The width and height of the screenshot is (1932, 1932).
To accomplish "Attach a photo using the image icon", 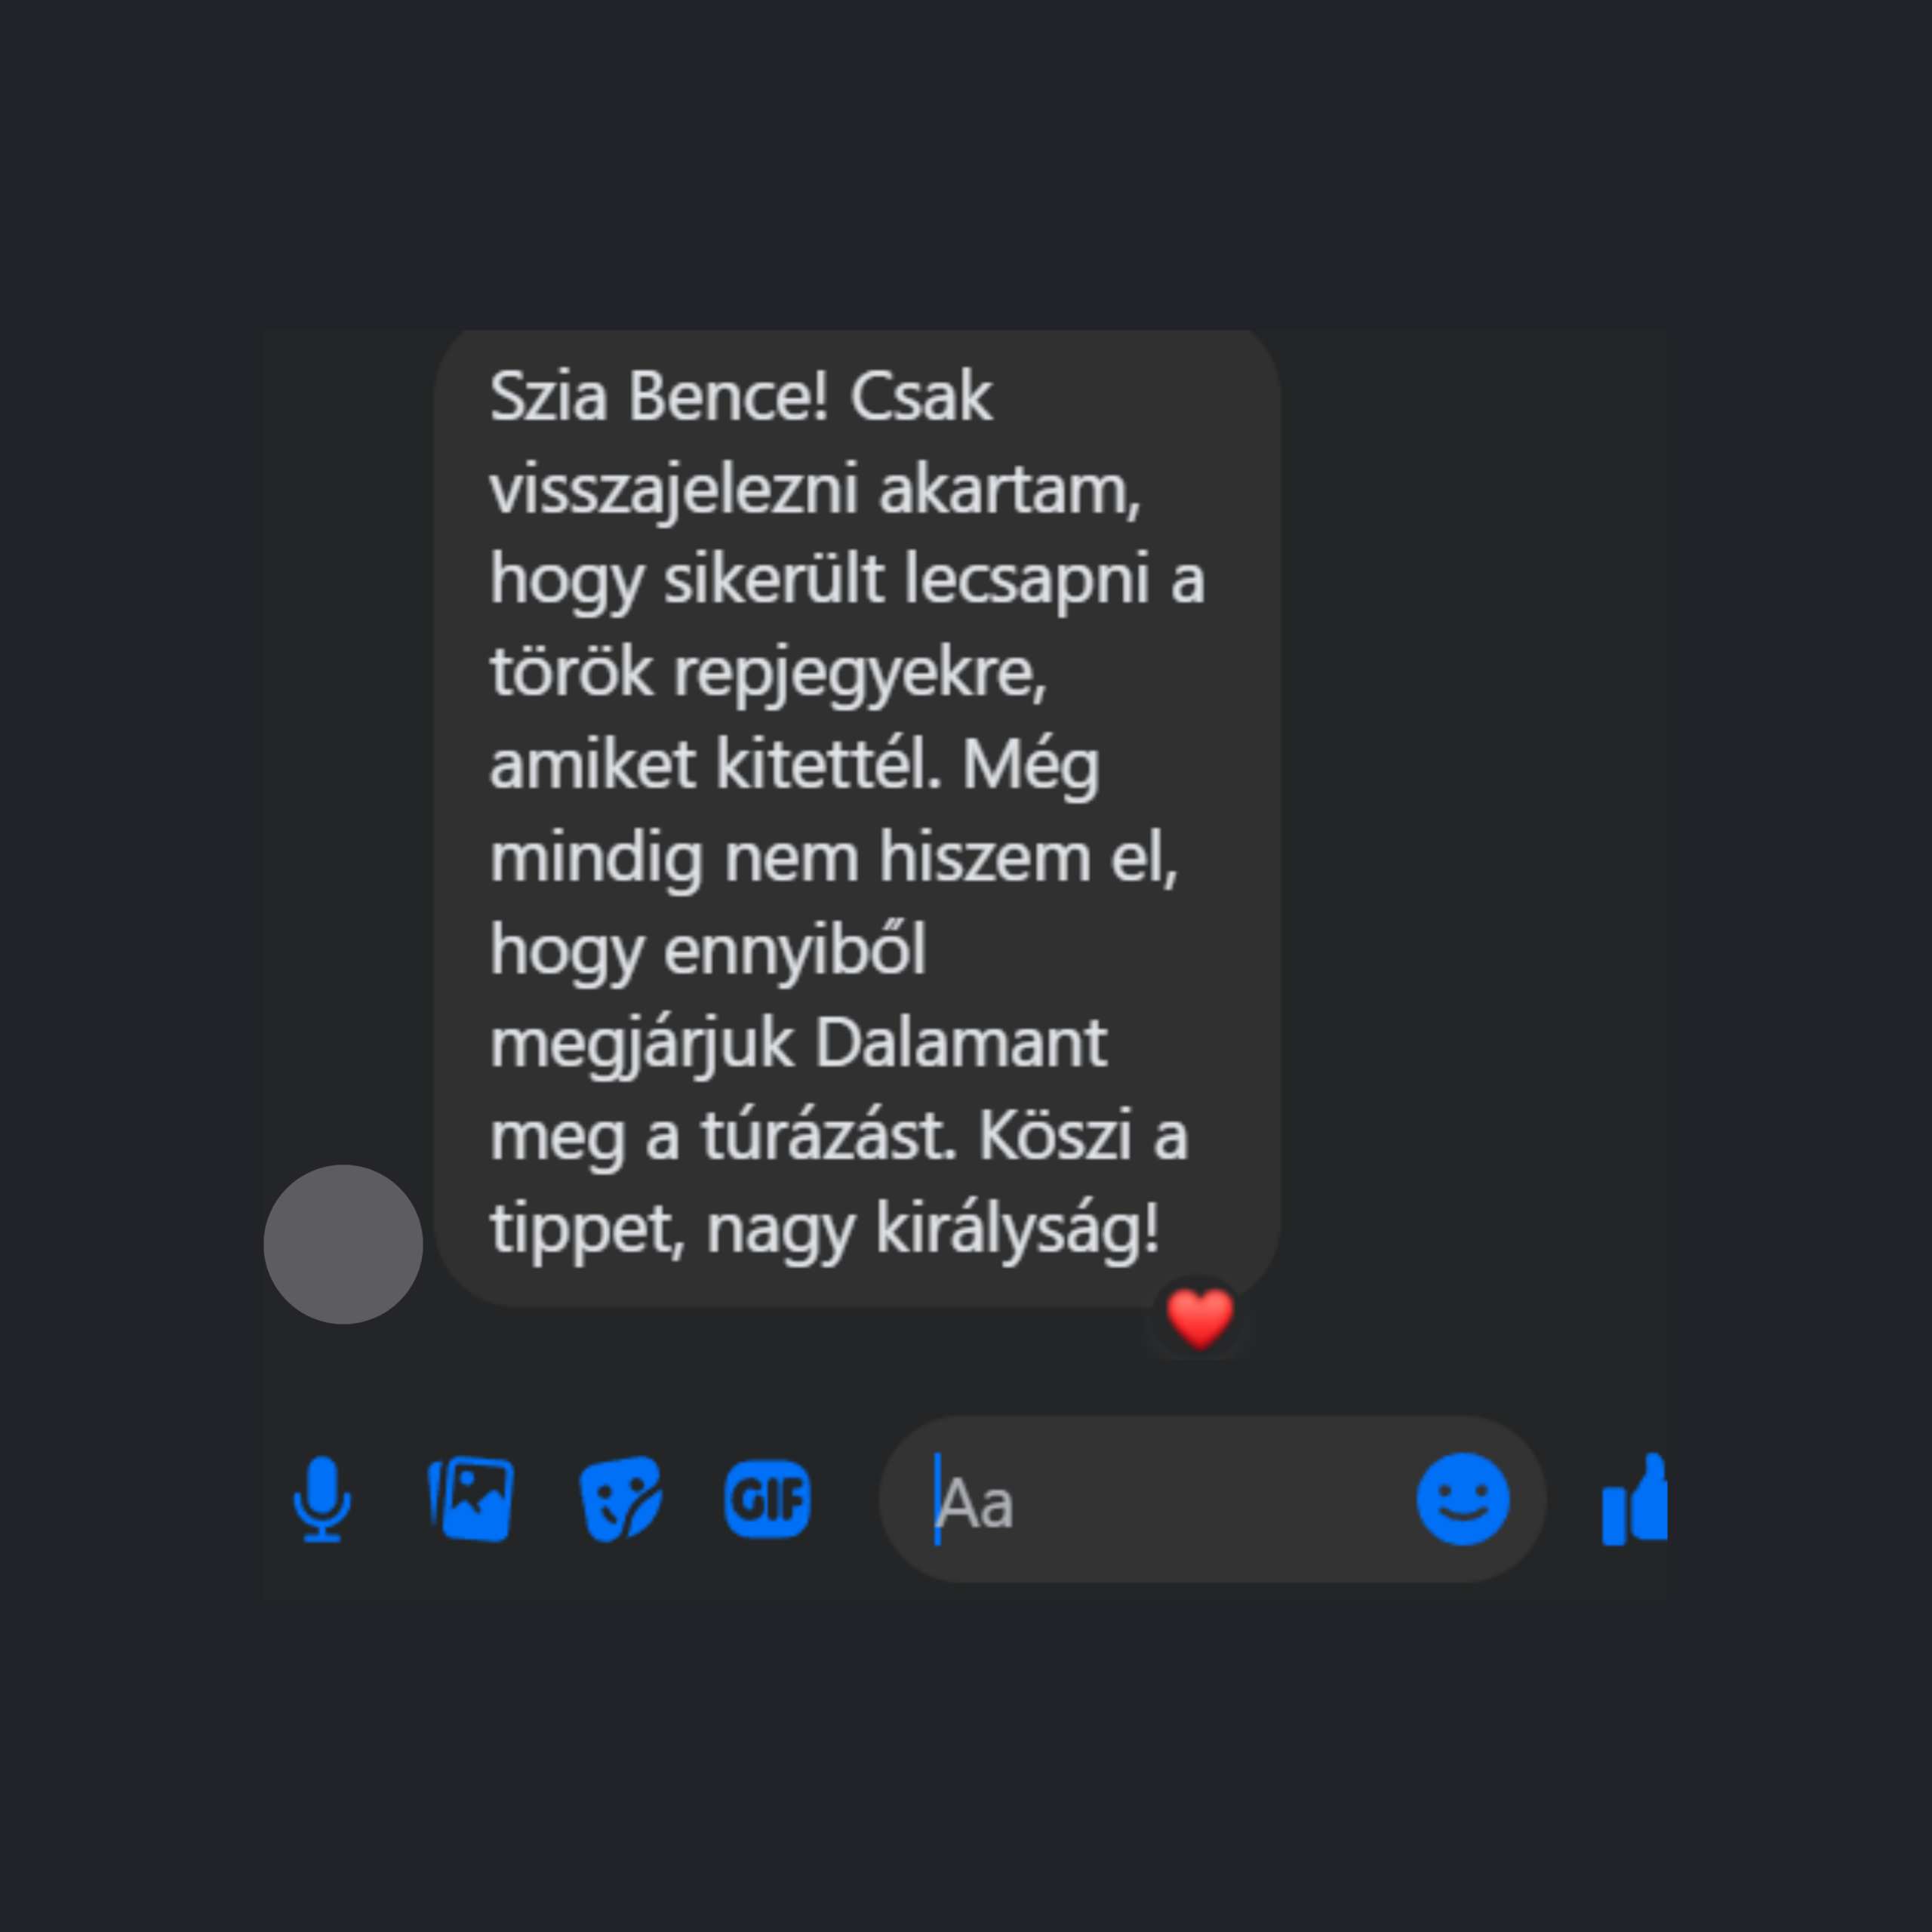I will [x=471, y=1499].
